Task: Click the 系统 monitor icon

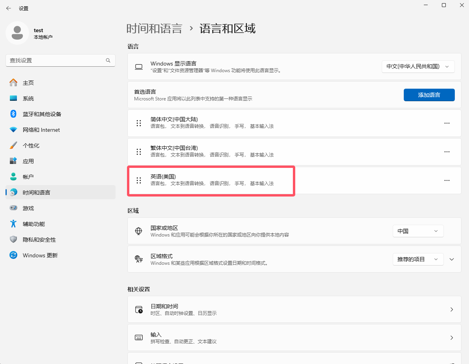Action: tap(13, 98)
